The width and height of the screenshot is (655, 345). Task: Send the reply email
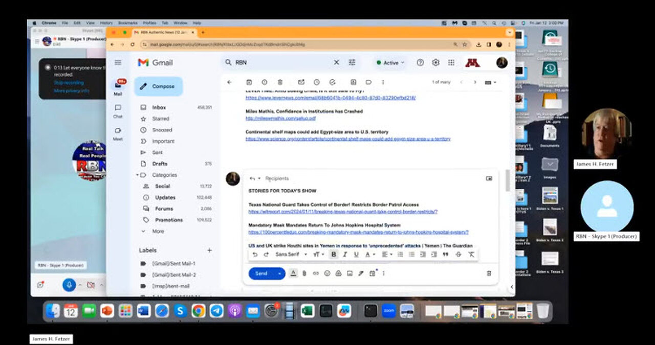[261, 273]
